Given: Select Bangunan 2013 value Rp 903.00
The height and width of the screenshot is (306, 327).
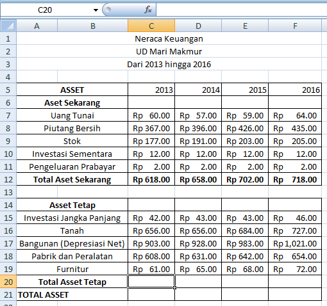Looking at the screenshot, I should click(151, 243).
